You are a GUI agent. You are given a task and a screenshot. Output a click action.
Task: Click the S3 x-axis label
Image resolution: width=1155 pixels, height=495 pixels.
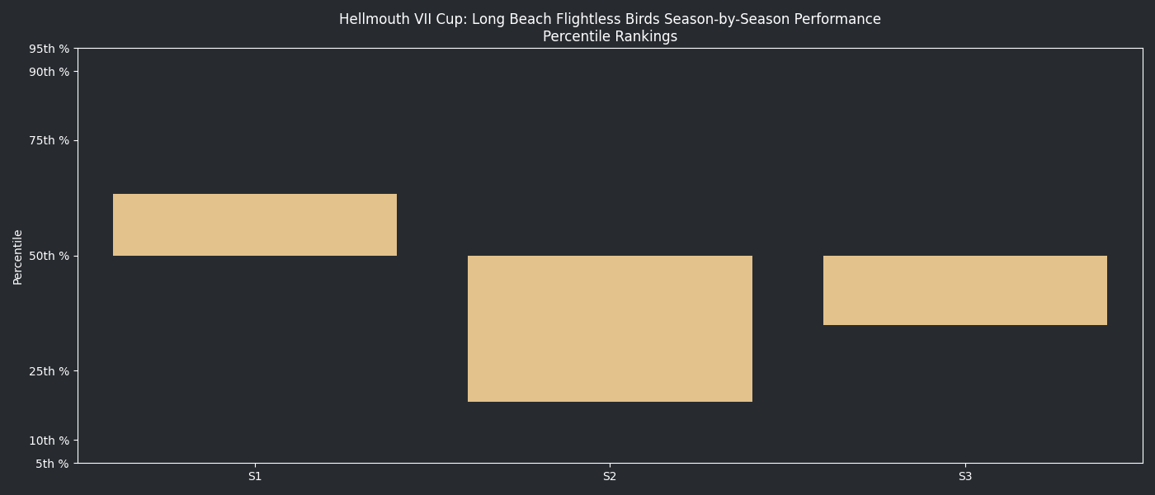point(964,477)
